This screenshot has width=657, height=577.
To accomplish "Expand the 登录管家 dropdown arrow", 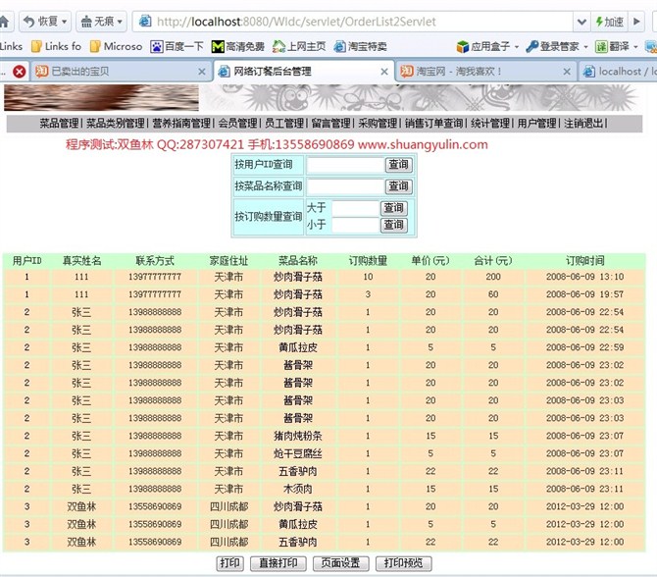I will pyautogui.click(x=585, y=46).
